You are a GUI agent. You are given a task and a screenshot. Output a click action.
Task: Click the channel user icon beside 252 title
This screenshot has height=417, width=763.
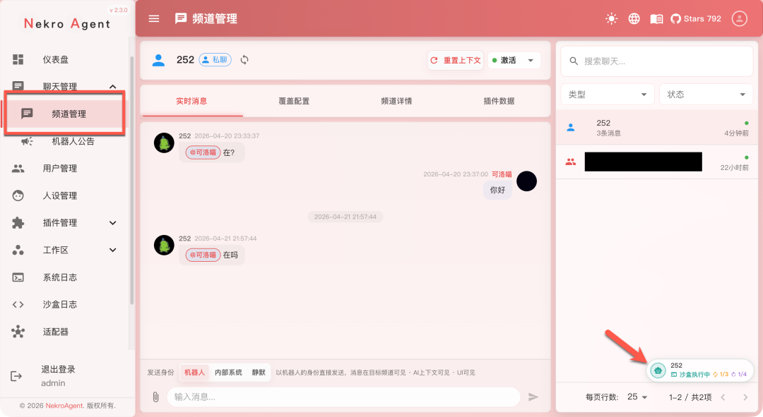click(159, 60)
